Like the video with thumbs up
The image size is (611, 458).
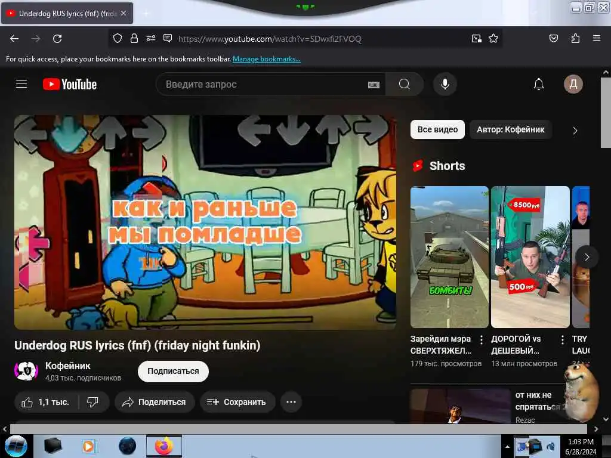click(x=47, y=402)
